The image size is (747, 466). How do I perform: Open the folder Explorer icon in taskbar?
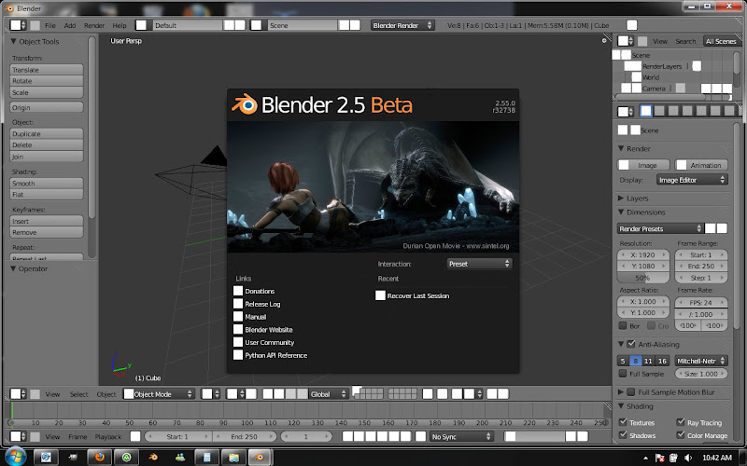point(233,458)
